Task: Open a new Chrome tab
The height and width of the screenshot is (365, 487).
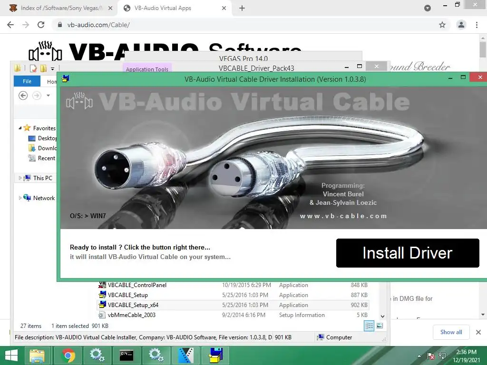Action: 242,9
